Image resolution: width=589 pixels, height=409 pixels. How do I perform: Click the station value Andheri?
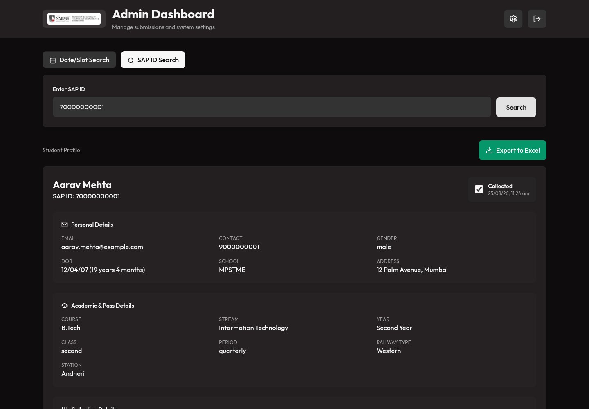[x=73, y=374]
